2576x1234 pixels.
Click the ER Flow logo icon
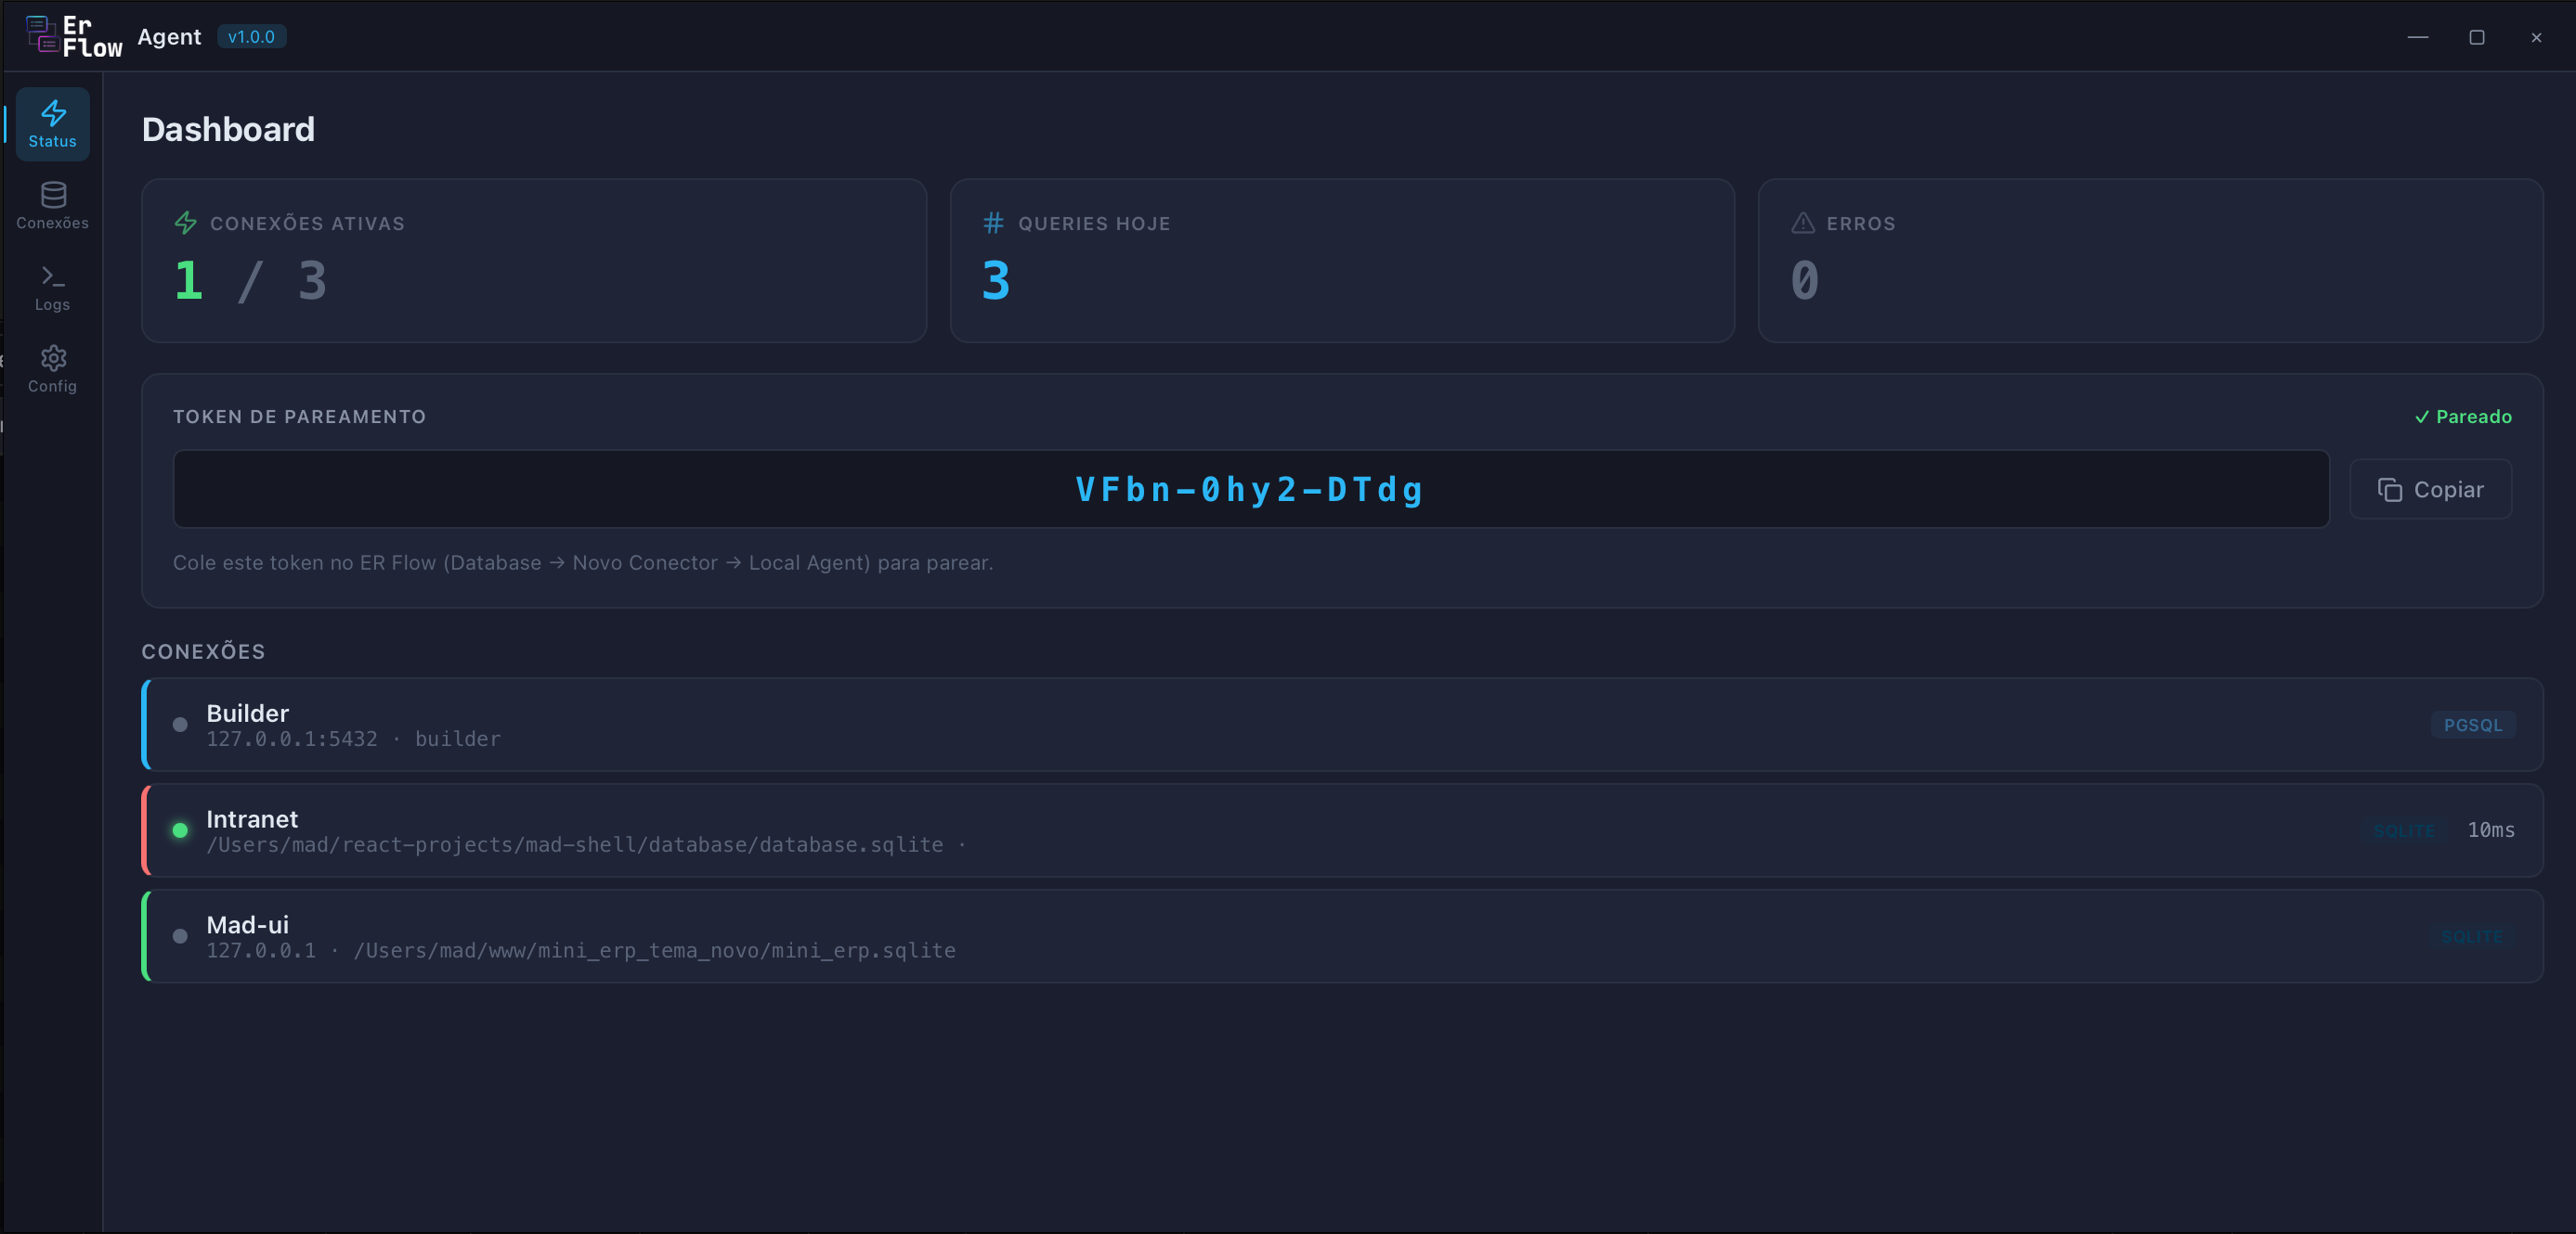point(42,35)
